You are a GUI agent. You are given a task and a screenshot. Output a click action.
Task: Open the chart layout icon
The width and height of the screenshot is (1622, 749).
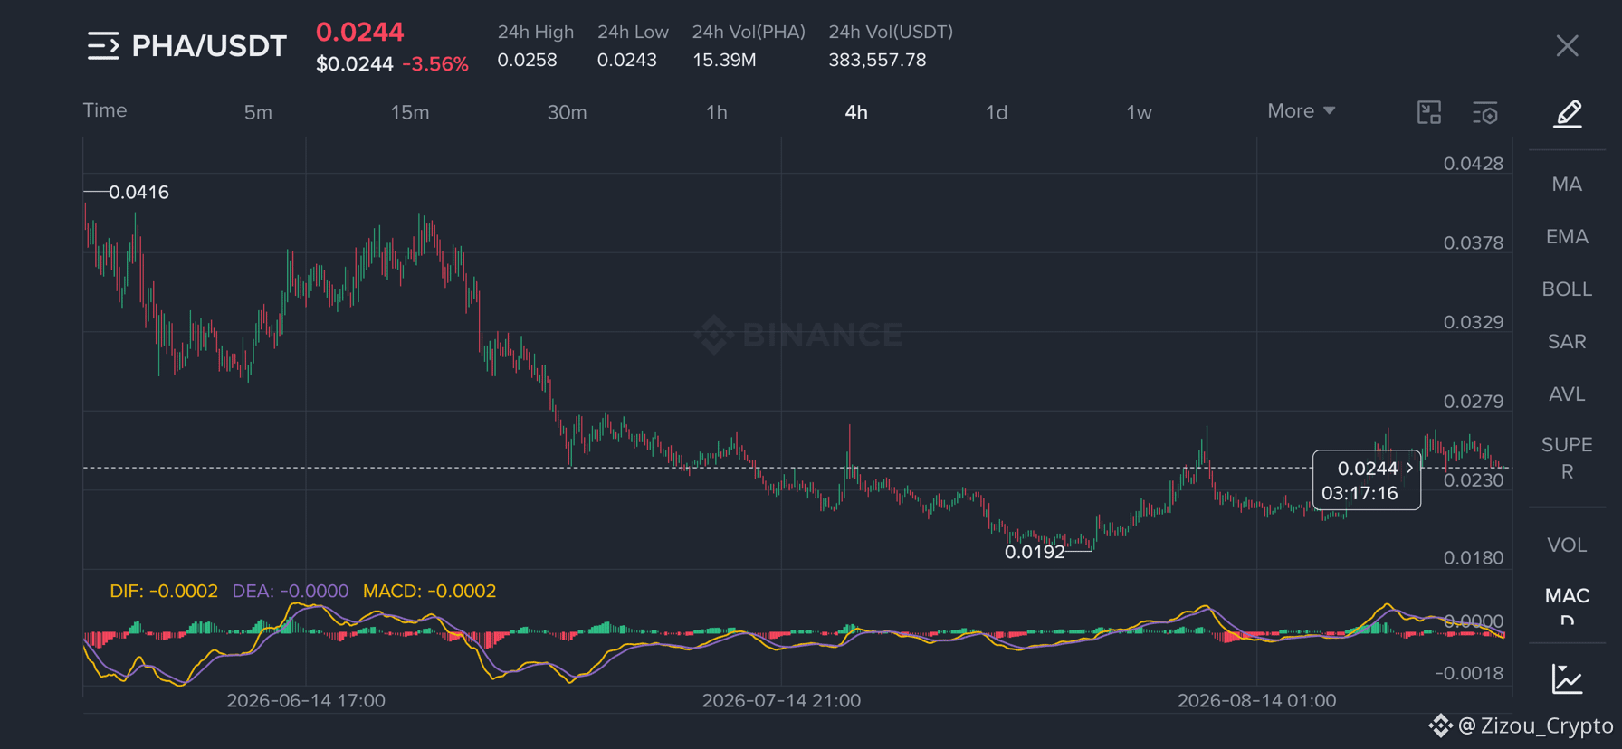(x=1429, y=112)
